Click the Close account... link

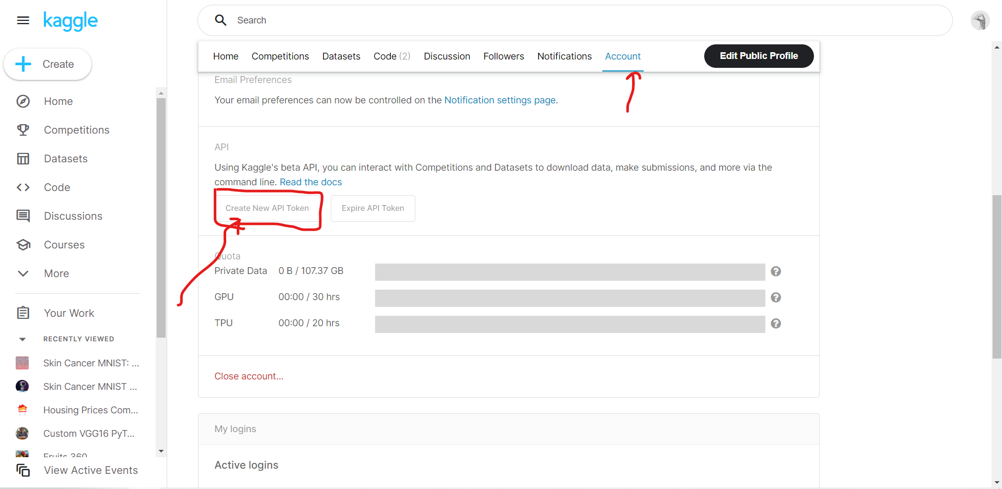pyautogui.click(x=249, y=376)
